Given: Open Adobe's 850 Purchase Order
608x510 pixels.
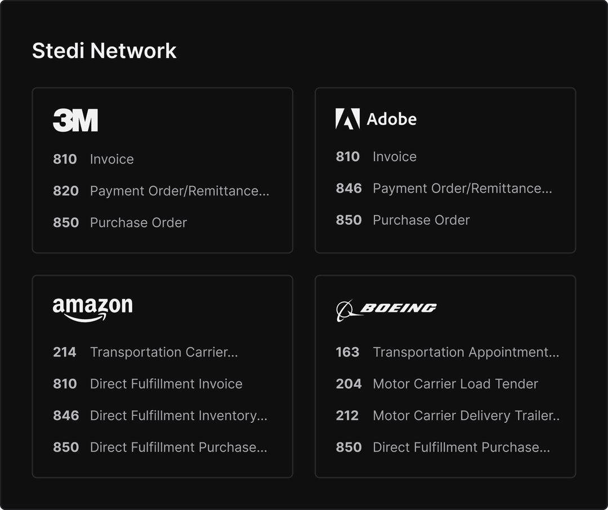Looking at the screenshot, I should (403, 220).
